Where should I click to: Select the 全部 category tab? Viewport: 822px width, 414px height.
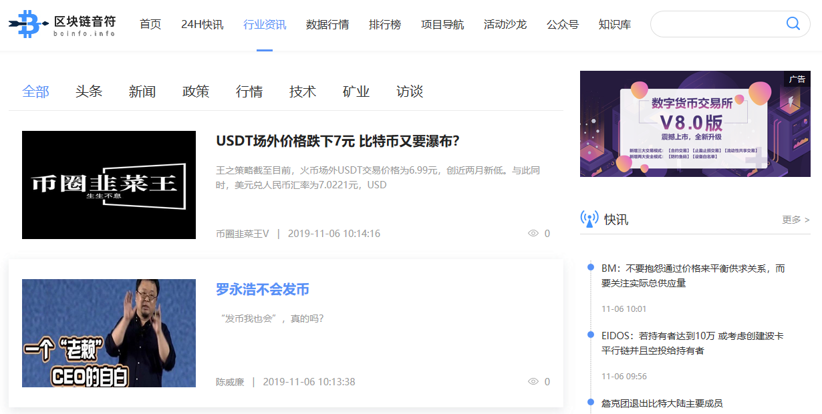pos(35,91)
